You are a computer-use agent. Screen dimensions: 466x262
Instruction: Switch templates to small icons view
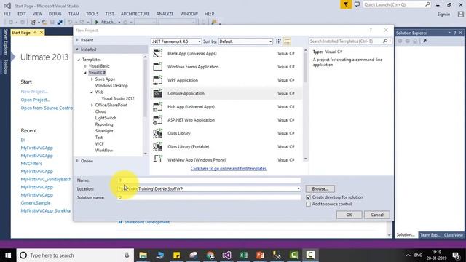coord(278,41)
